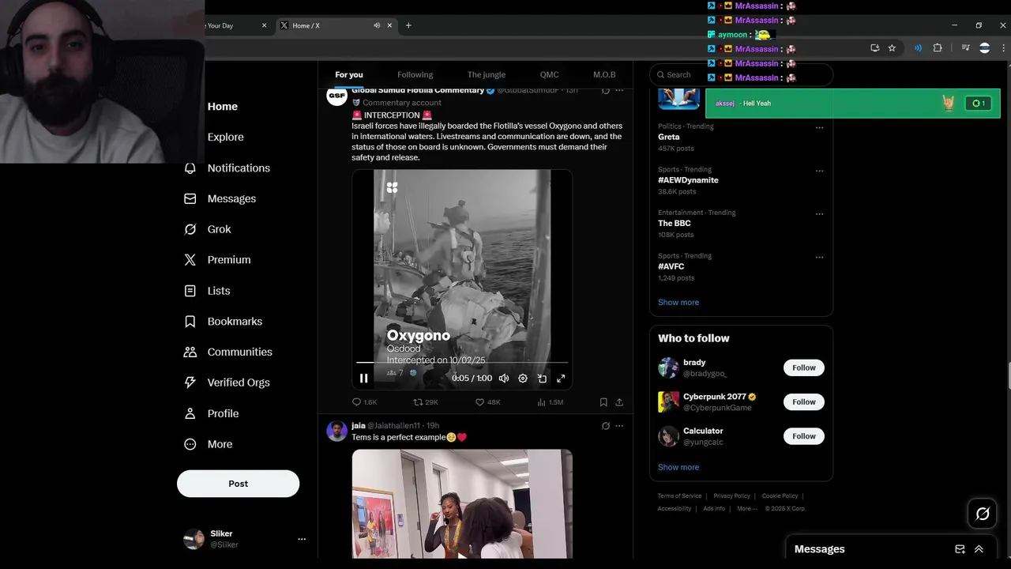Open floating Grok button at bottom right
This screenshot has width=1011, height=569.
(983, 514)
